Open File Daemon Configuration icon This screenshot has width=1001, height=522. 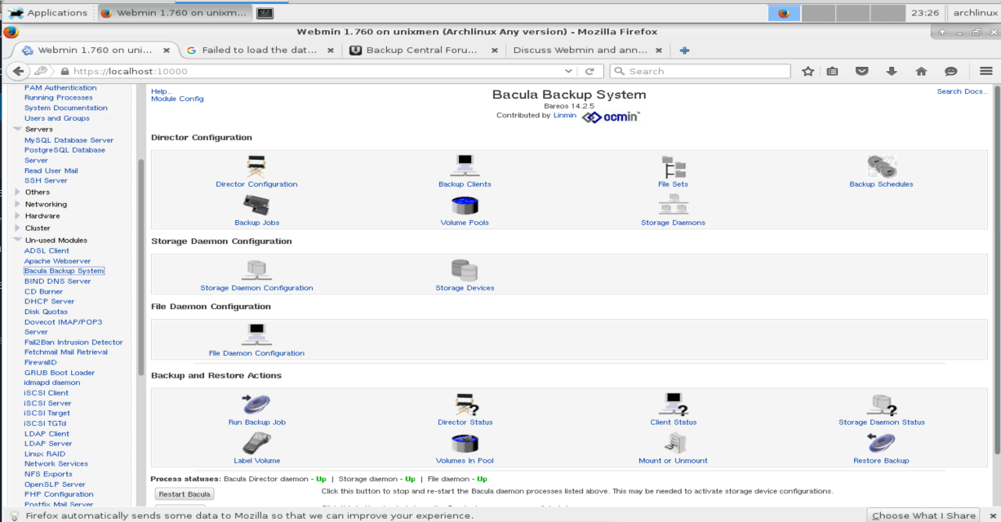coord(256,335)
